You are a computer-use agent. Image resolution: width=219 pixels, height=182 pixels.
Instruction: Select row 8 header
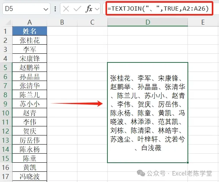pyautogui.click(x=6, y=95)
